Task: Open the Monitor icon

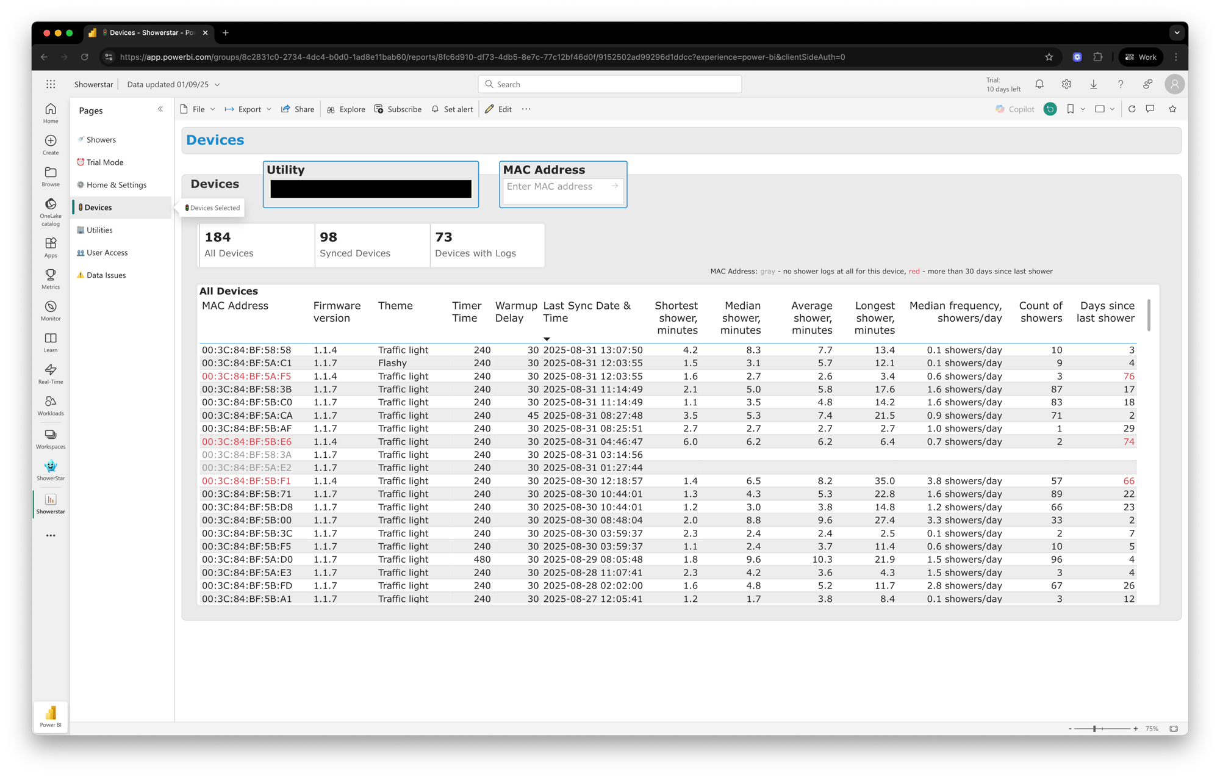Action: pos(51,311)
